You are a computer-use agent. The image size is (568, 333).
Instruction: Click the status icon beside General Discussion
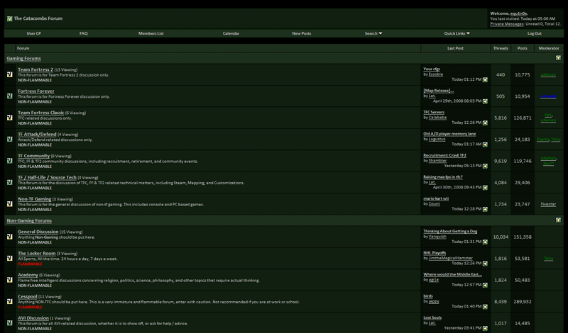tap(10, 237)
